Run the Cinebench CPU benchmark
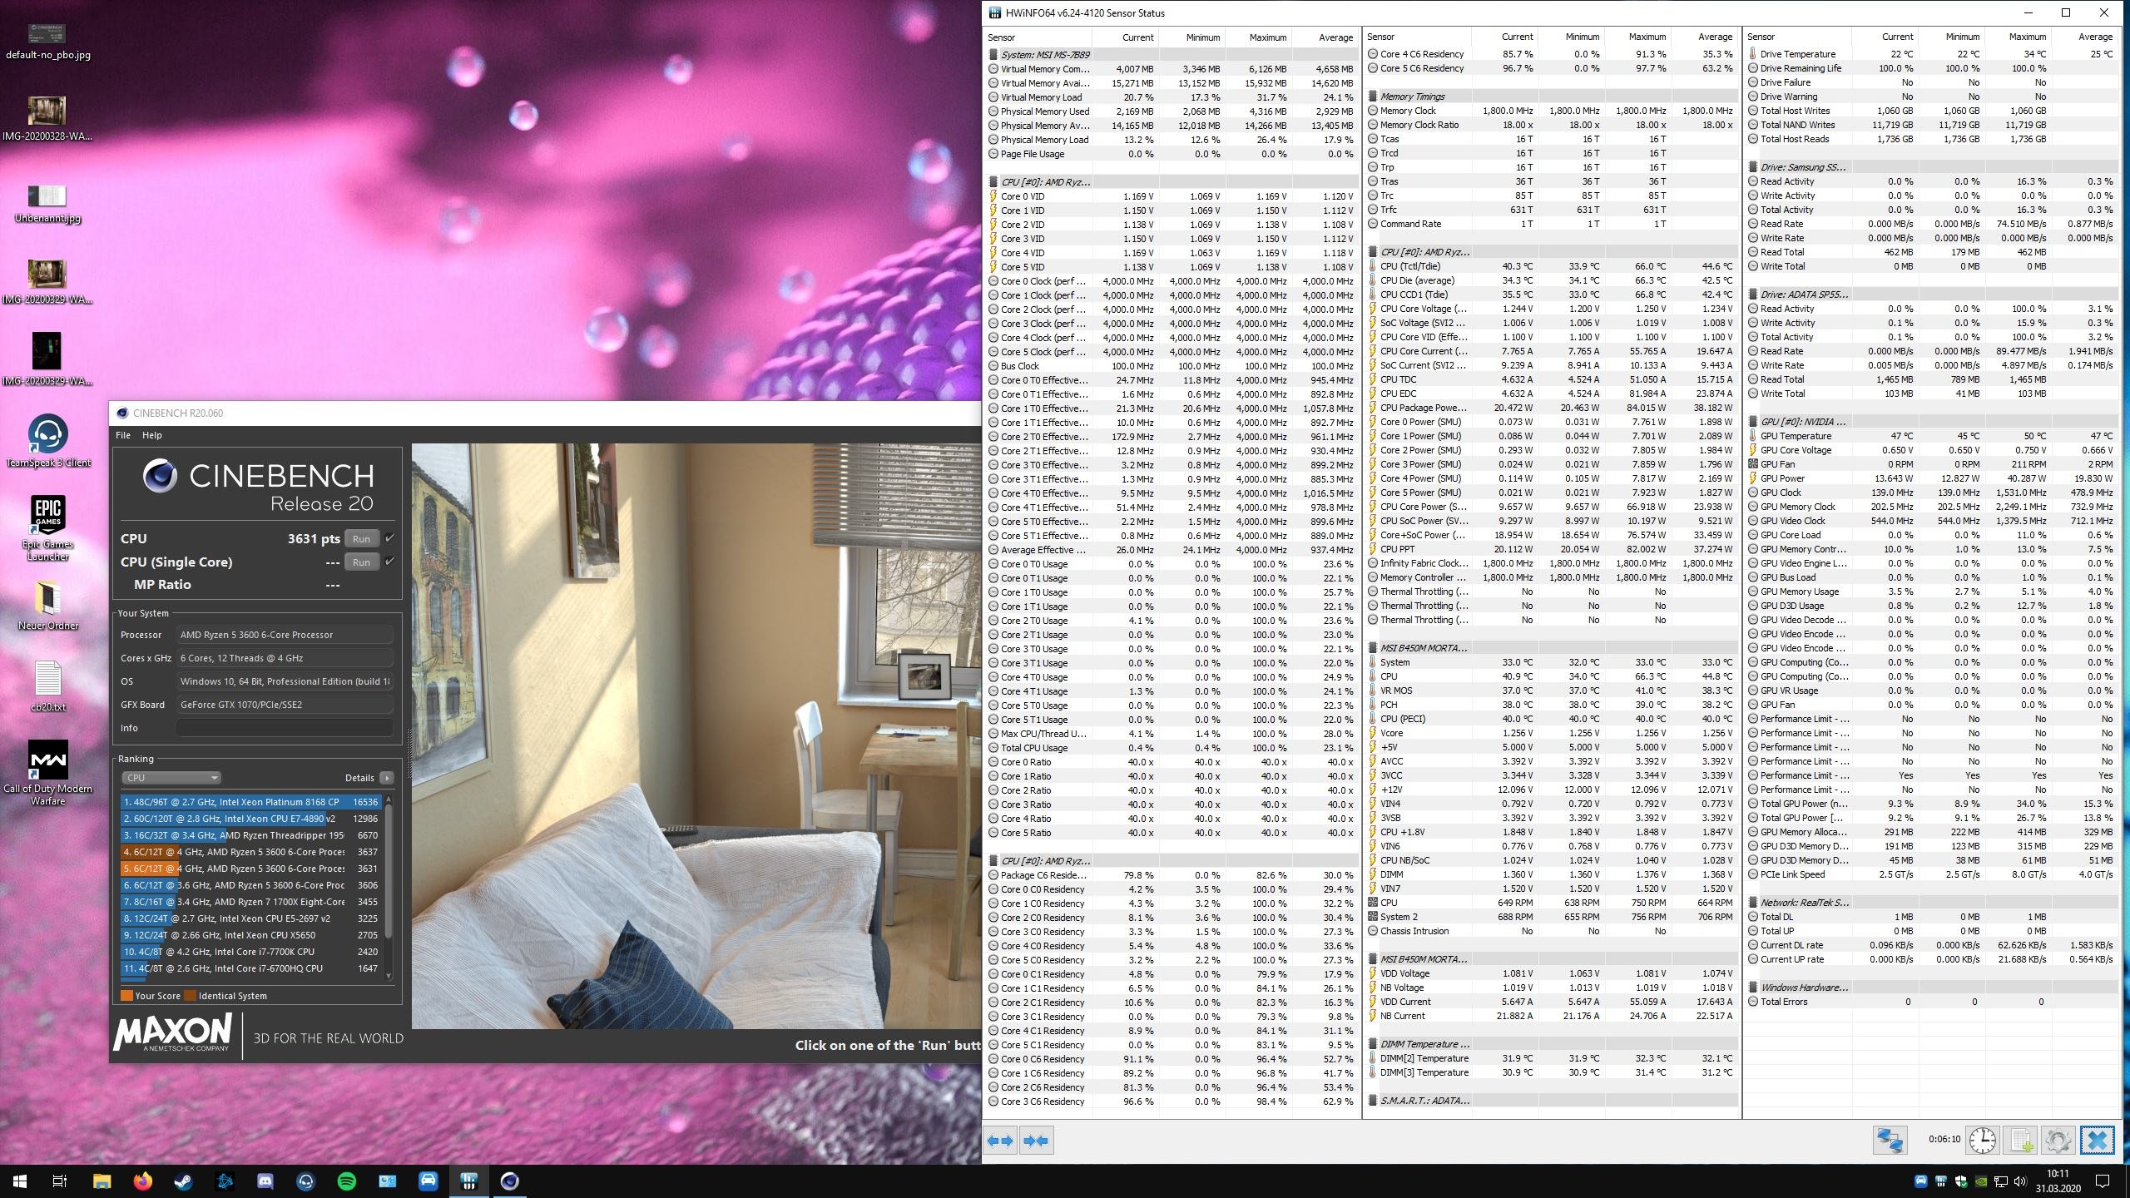The image size is (2130, 1198). 361,538
